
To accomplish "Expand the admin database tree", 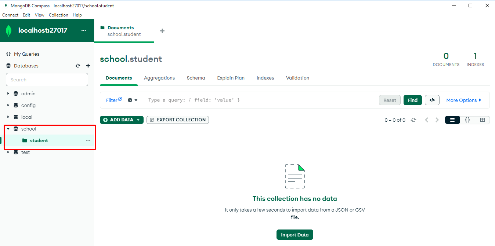I will [x=8, y=94].
